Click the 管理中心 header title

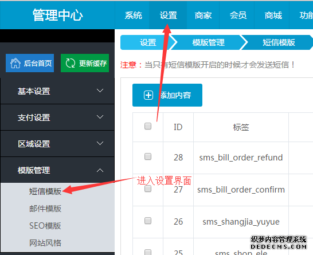click(58, 15)
